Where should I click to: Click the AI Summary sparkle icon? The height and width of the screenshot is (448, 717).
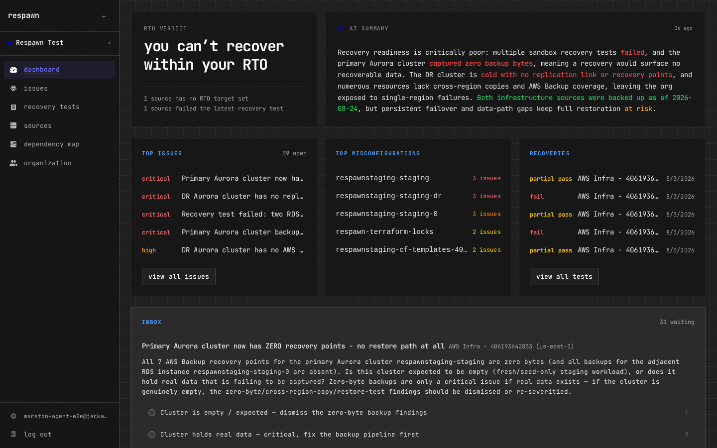tap(341, 28)
